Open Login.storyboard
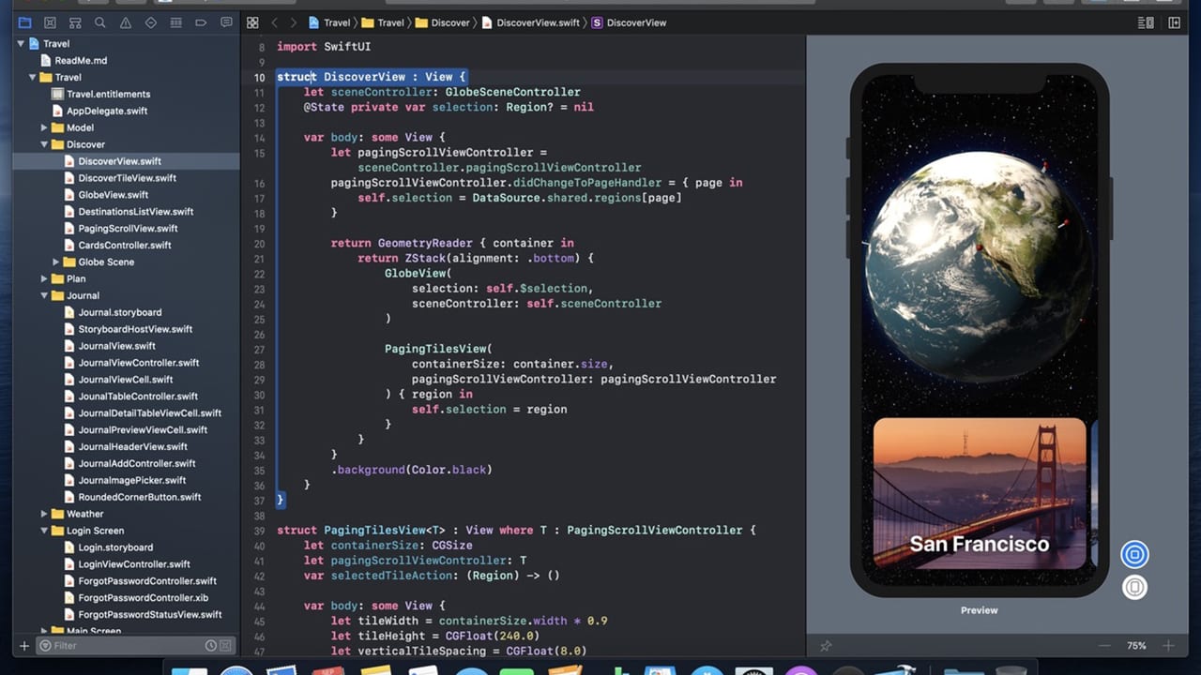The height and width of the screenshot is (675, 1201). point(115,547)
